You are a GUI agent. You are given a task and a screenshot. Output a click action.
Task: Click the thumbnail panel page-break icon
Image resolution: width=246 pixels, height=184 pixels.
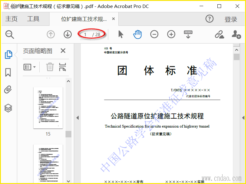tap(62, 67)
